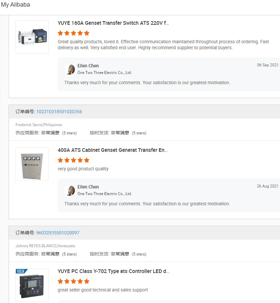Screen dimensions: 280x303
Task: Click the 400A ATS Cabinet product image
Action: tap(32, 164)
